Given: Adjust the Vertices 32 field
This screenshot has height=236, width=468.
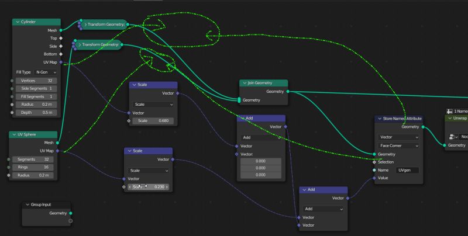Looking at the screenshot, I should pyautogui.click(x=36, y=81).
